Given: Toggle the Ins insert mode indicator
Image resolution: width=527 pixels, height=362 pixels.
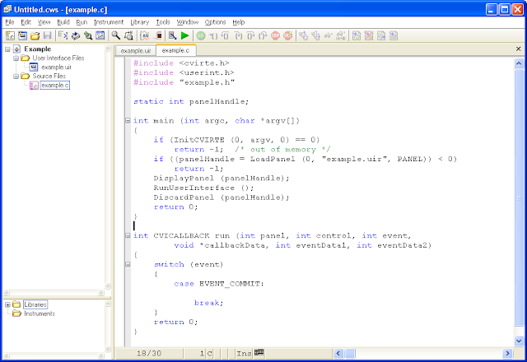Looking at the screenshot, I should tap(244, 354).
